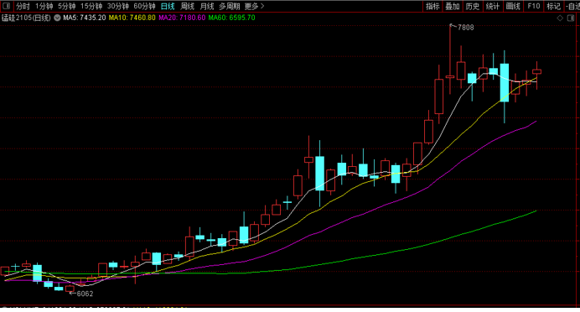The height and width of the screenshot is (312, 580).
Task: Open the 多周期 multi-period view
Action: pyautogui.click(x=230, y=7)
